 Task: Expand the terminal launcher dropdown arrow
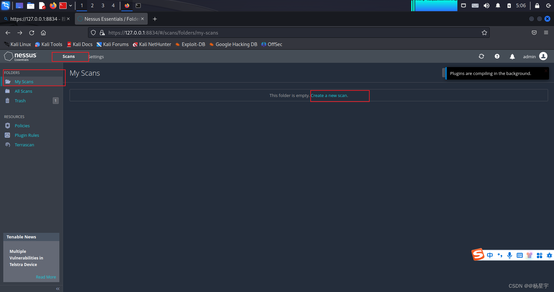pyautogui.click(x=71, y=5)
